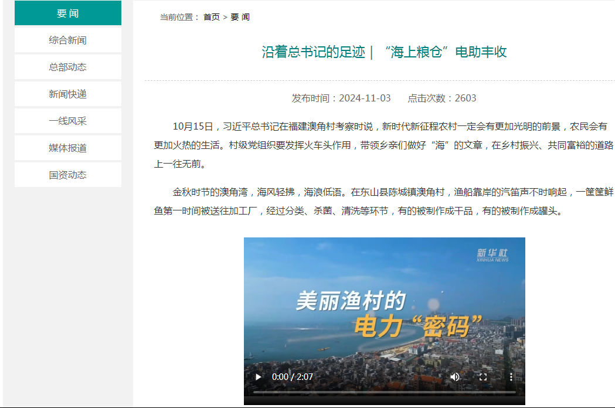615x408 pixels.
Task: Click the video time display 0:00 / 2:07
Action: [x=293, y=377]
